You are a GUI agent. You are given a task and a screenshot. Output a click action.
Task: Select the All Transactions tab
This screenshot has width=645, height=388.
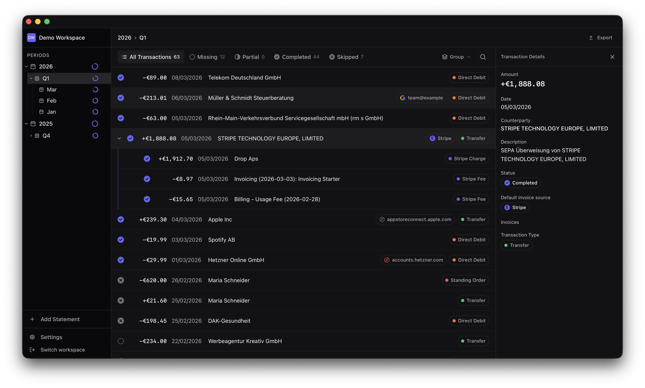click(150, 57)
